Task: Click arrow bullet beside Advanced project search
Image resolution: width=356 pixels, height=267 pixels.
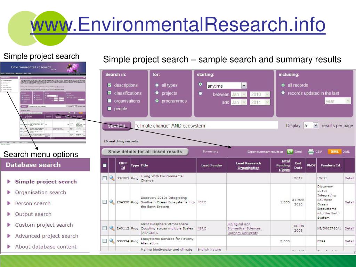Action: pos(9,236)
